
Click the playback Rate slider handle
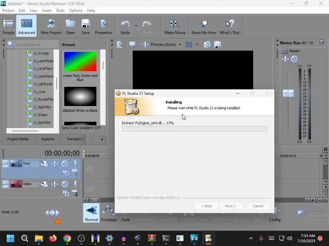[x=52, y=213]
